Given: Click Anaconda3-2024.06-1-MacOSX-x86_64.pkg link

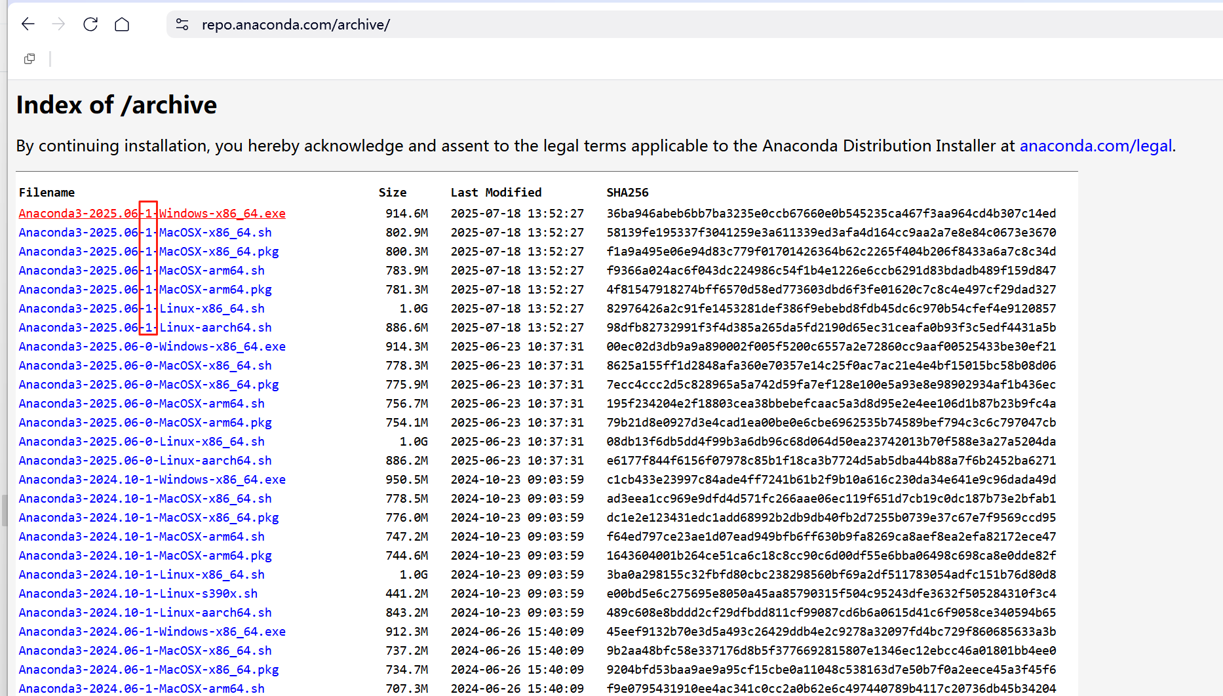Looking at the screenshot, I should [147, 669].
